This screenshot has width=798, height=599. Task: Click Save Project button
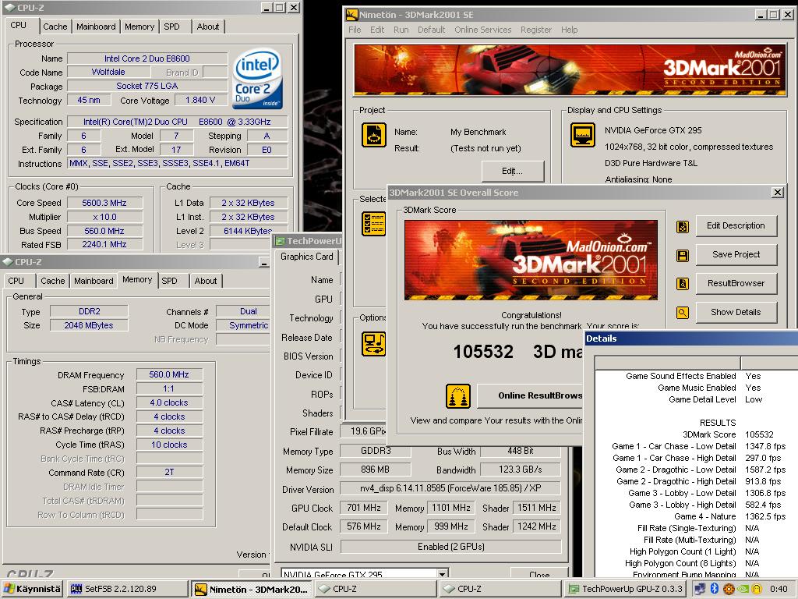point(736,254)
